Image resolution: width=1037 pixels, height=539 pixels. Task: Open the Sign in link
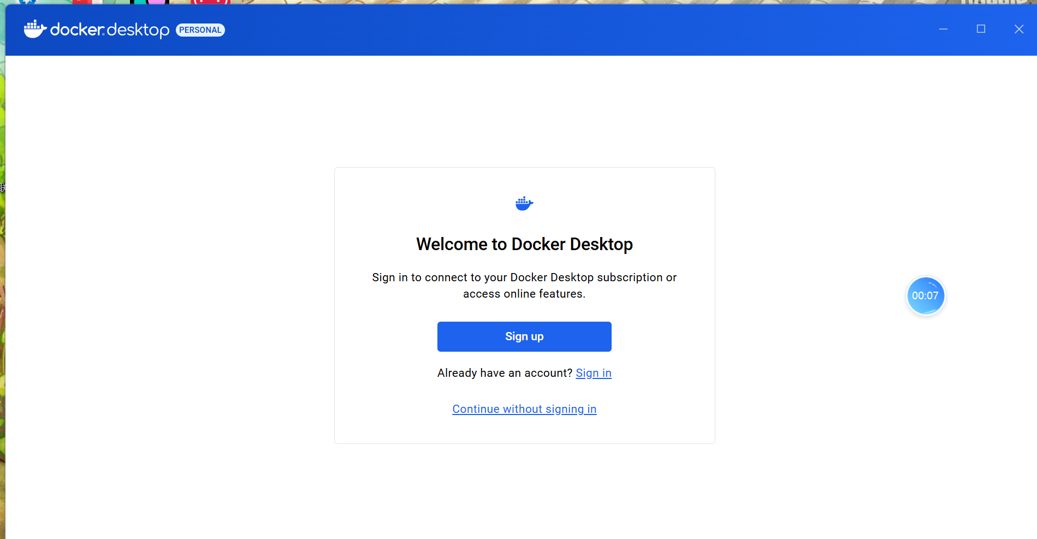tap(594, 373)
